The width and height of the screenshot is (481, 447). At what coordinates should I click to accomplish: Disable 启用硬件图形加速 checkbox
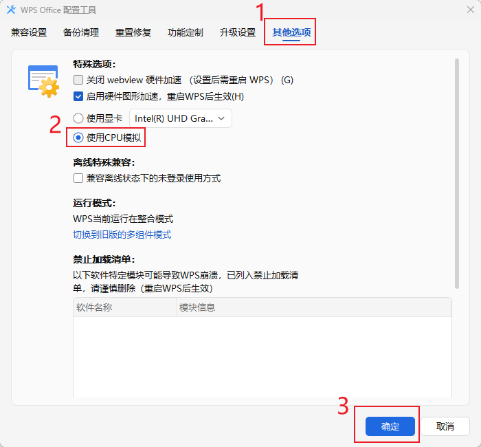[x=78, y=96]
